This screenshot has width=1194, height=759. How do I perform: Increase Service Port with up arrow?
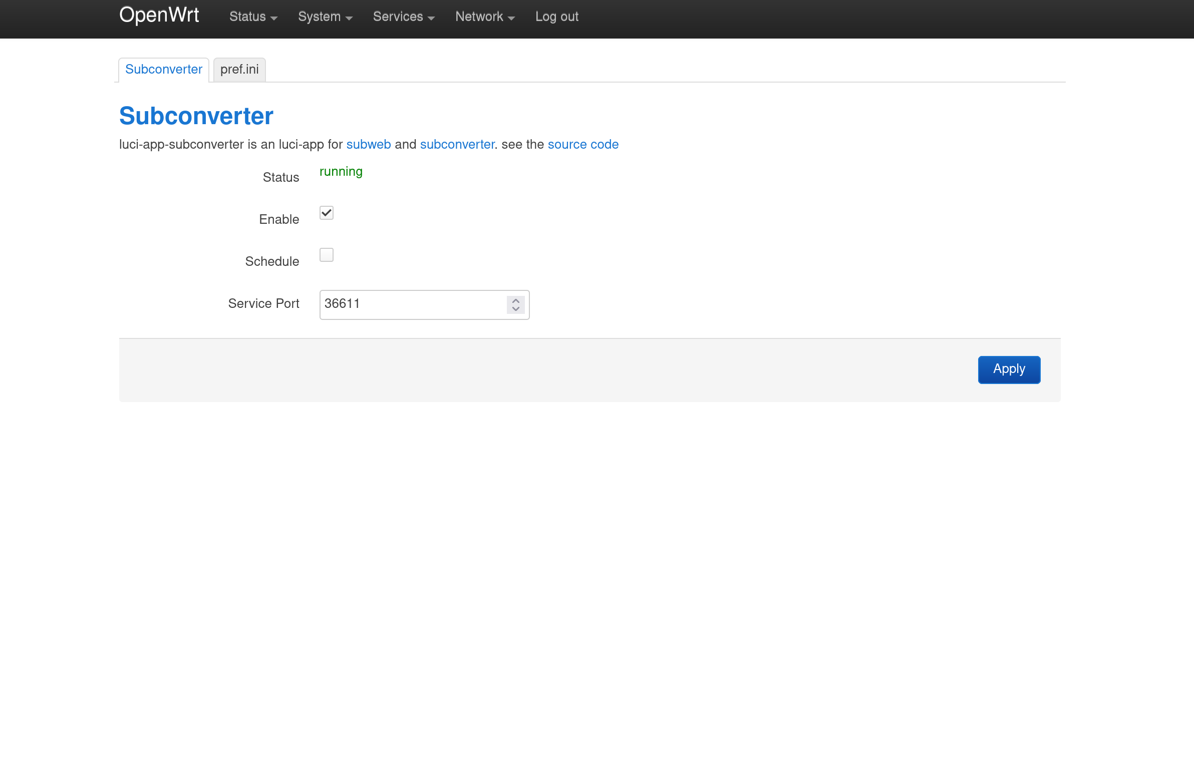[516, 300]
